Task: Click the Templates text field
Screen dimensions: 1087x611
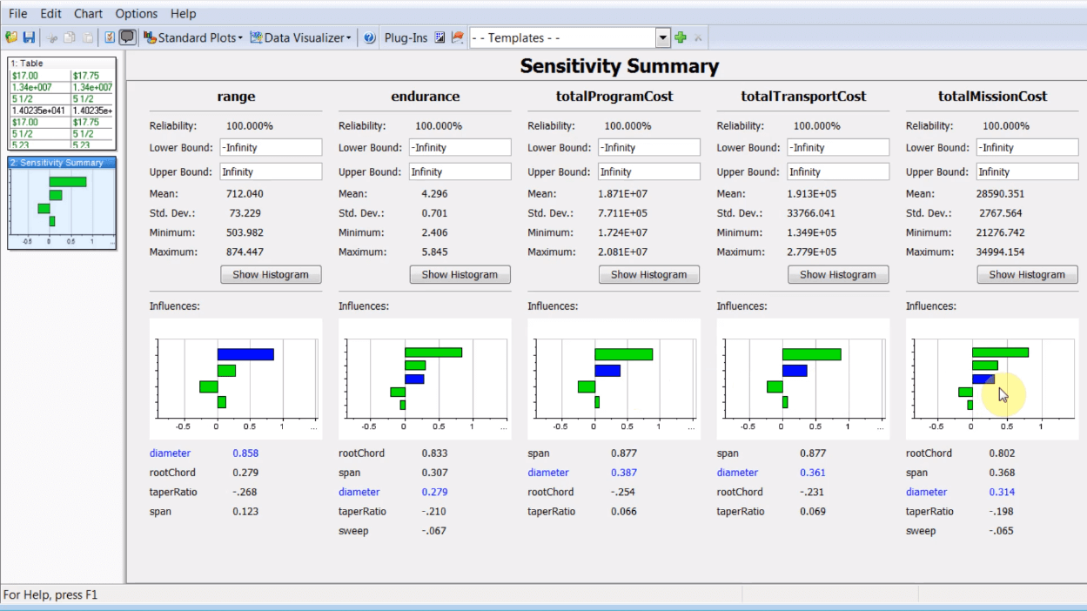Action: point(563,37)
